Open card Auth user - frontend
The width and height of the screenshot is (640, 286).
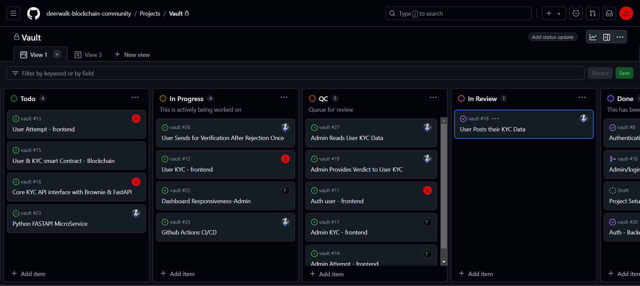pyautogui.click(x=337, y=201)
